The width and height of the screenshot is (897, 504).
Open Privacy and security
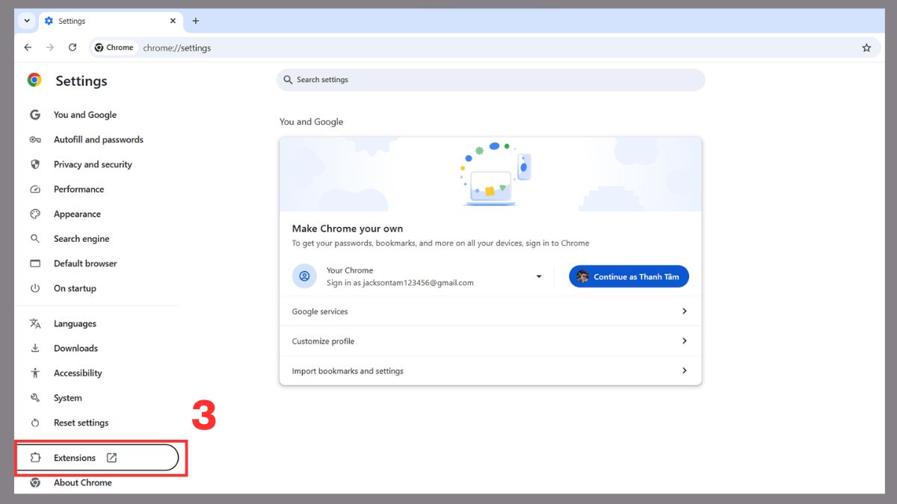pos(93,164)
